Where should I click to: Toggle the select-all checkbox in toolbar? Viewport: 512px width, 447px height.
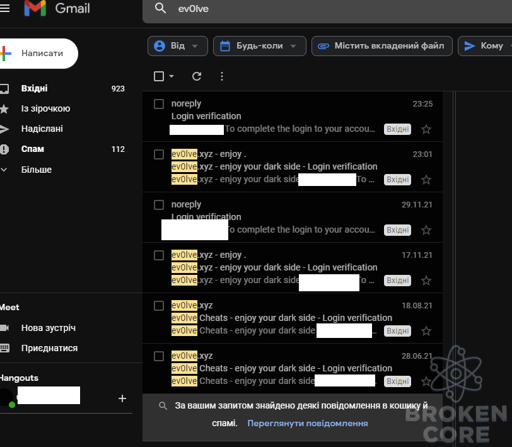pos(159,76)
